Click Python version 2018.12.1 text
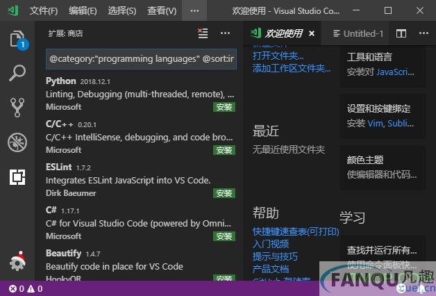436x296 pixels. pos(95,82)
